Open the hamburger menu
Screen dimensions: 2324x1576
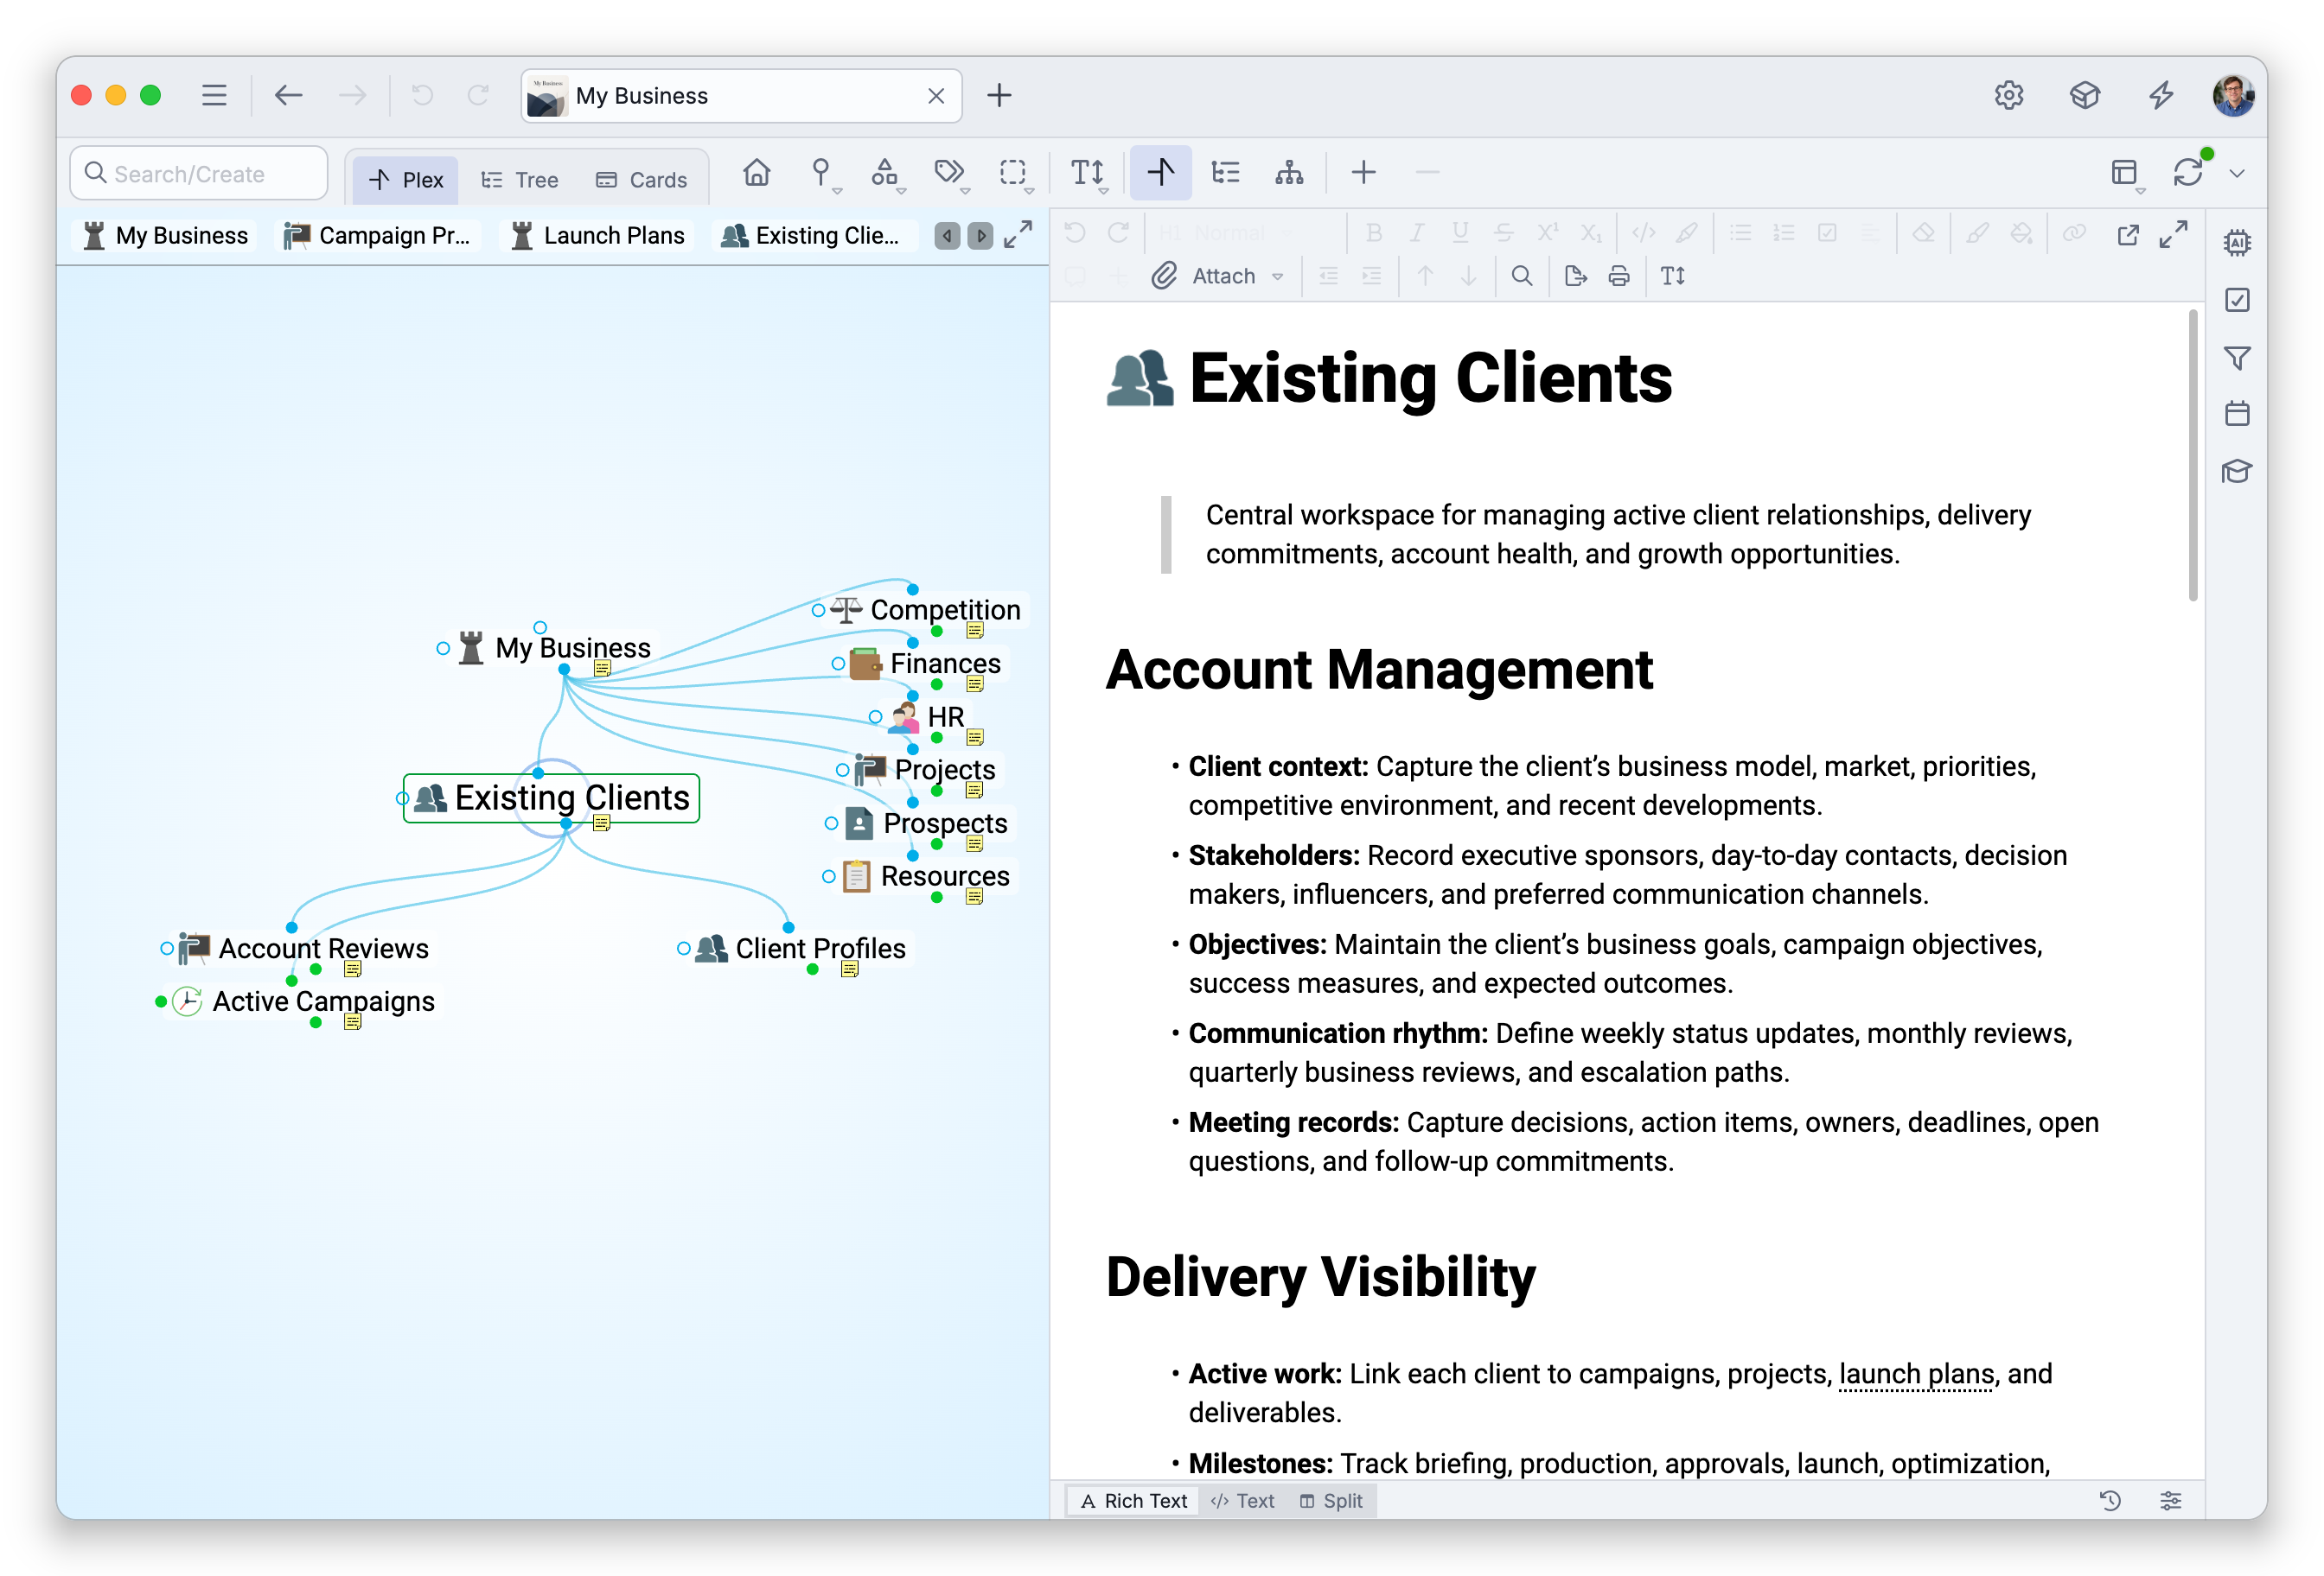(214, 95)
